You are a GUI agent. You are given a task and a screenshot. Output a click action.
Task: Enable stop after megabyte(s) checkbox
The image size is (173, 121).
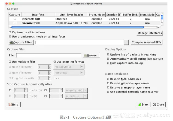tap(45, 90)
